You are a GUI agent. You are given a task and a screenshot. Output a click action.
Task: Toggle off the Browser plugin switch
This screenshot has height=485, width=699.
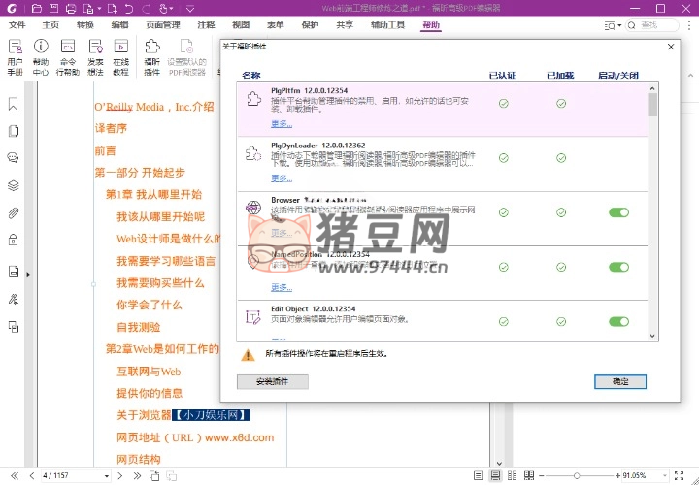pos(618,212)
